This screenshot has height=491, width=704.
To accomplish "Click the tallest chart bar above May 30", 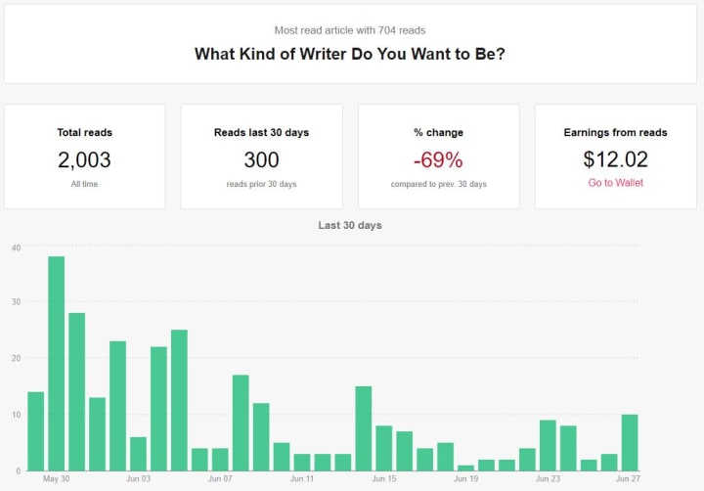I will pos(56,363).
